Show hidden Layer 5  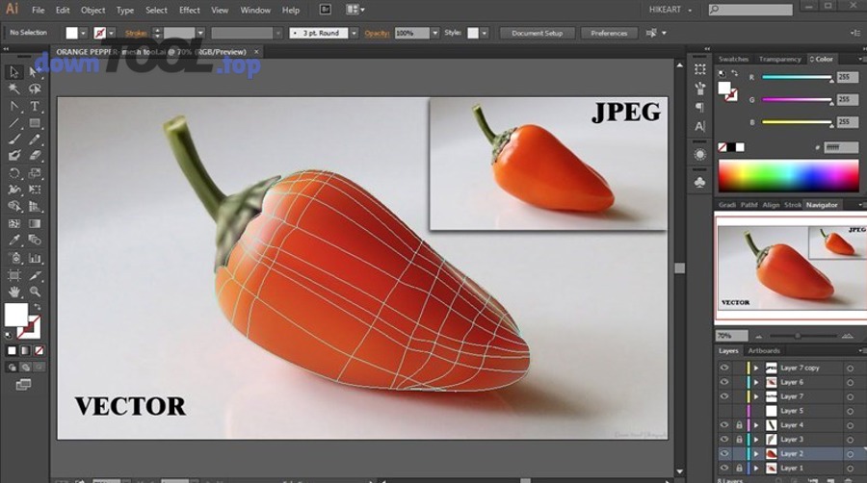pyautogui.click(x=723, y=411)
